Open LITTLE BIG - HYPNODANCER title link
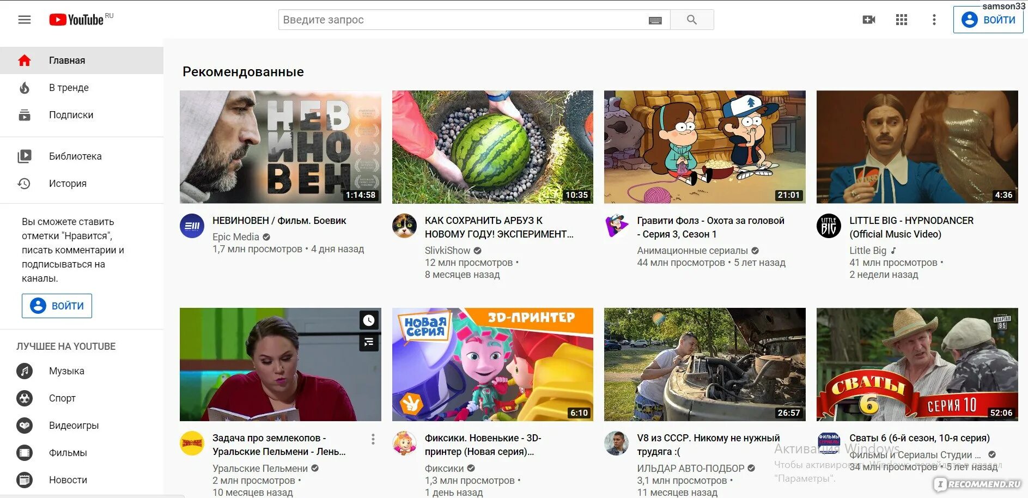 (911, 227)
